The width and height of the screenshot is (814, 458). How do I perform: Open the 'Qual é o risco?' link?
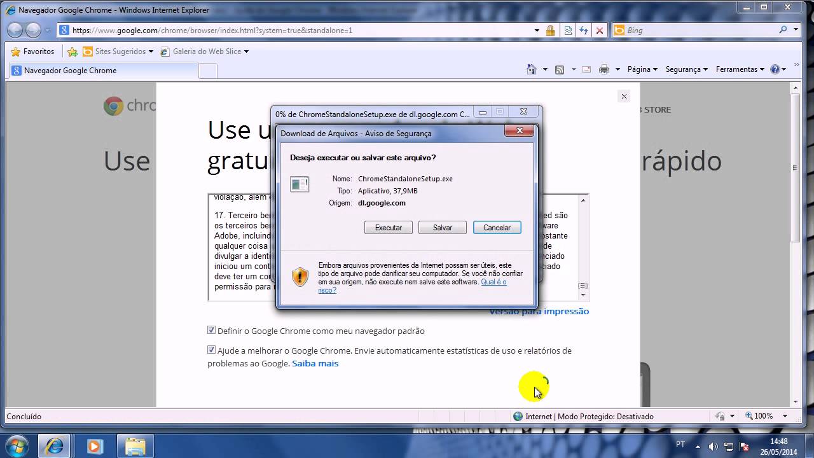click(412, 286)
